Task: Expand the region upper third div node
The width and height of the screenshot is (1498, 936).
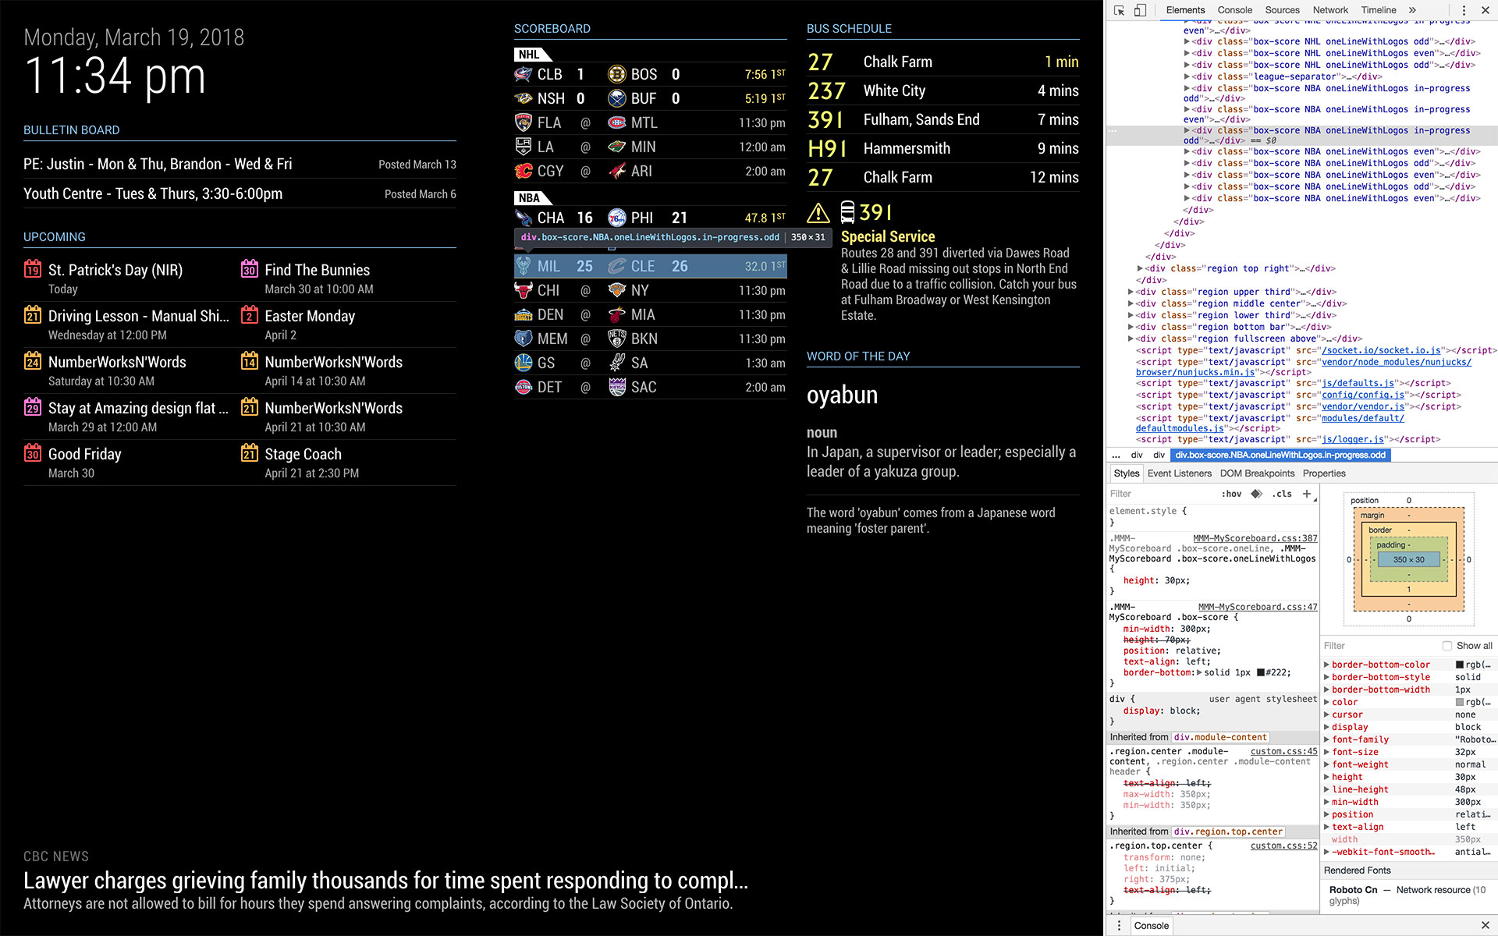Action: (1131, 292)
